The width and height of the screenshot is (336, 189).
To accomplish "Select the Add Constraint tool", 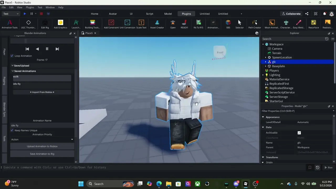I will pyautogui.click(x=111, y=24).
